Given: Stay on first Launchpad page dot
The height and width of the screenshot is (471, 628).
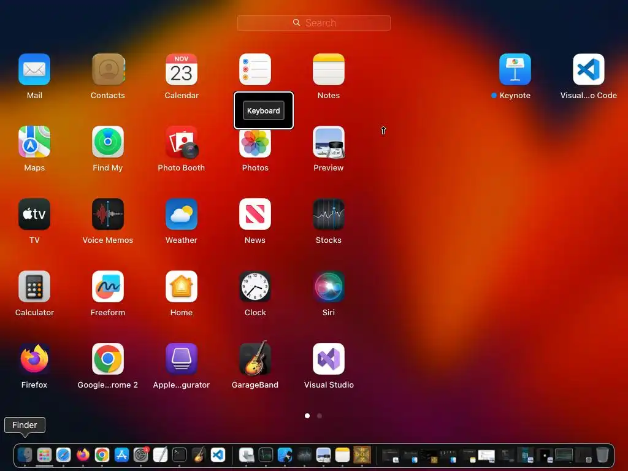Looking at the screenshot, I should (x=307, y=416).
